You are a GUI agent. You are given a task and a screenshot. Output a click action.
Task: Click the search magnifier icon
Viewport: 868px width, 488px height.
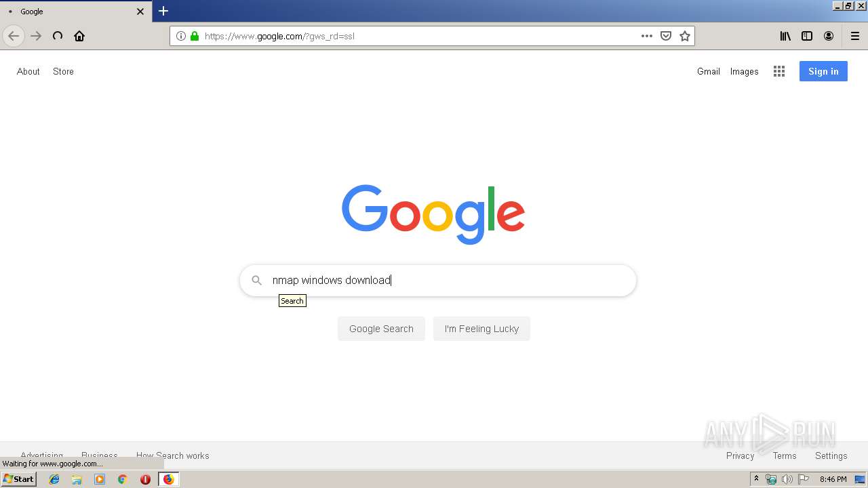[x=257, y=280]
